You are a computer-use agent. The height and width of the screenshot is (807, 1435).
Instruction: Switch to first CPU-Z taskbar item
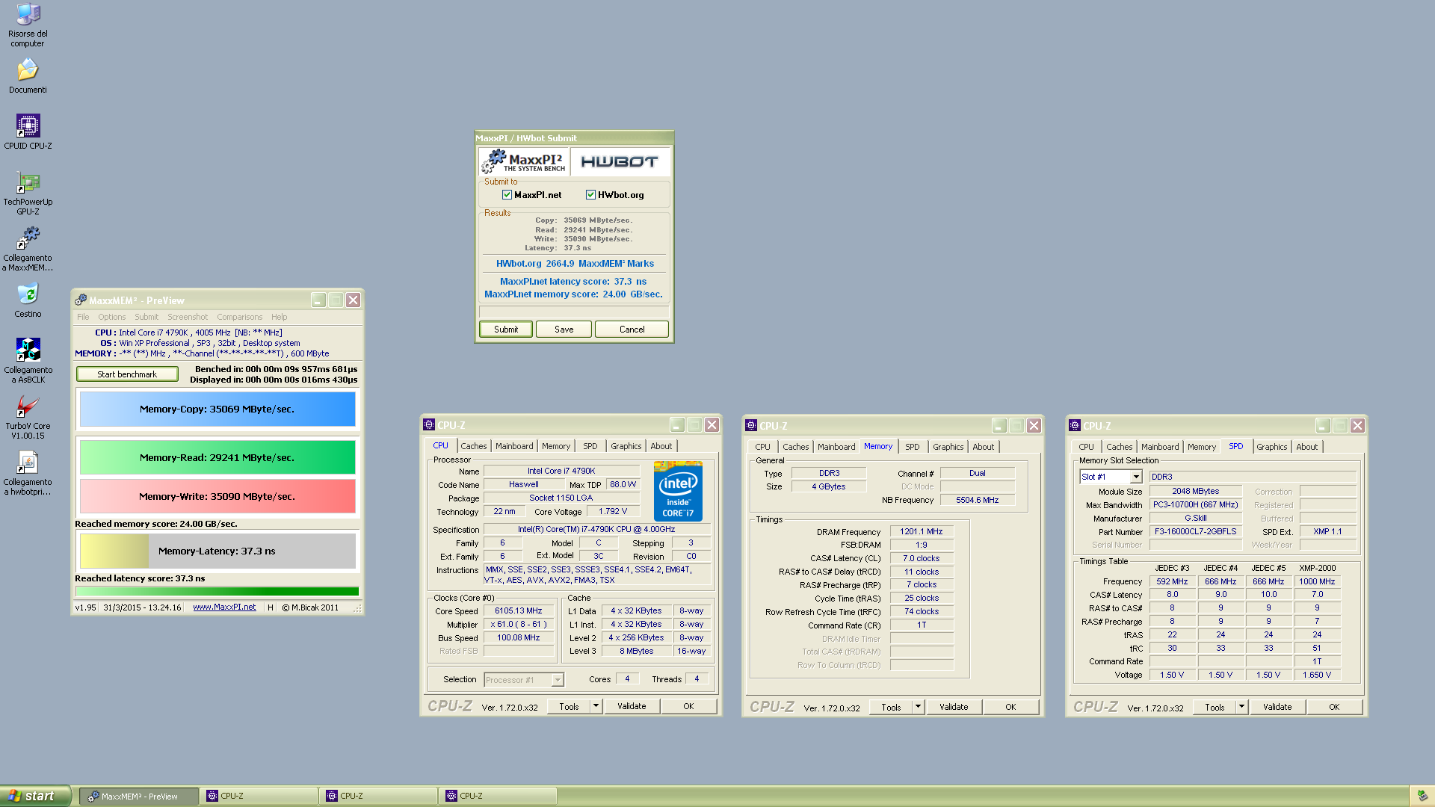click(x=260, y=797)
